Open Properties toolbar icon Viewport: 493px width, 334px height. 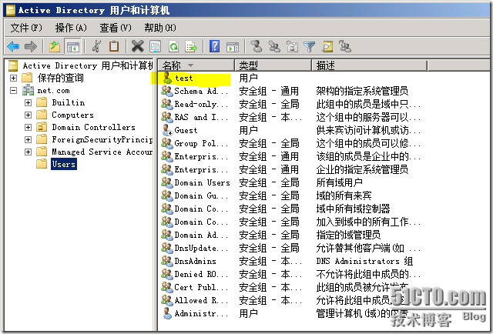pyautogui.click(x=156, y=46)
